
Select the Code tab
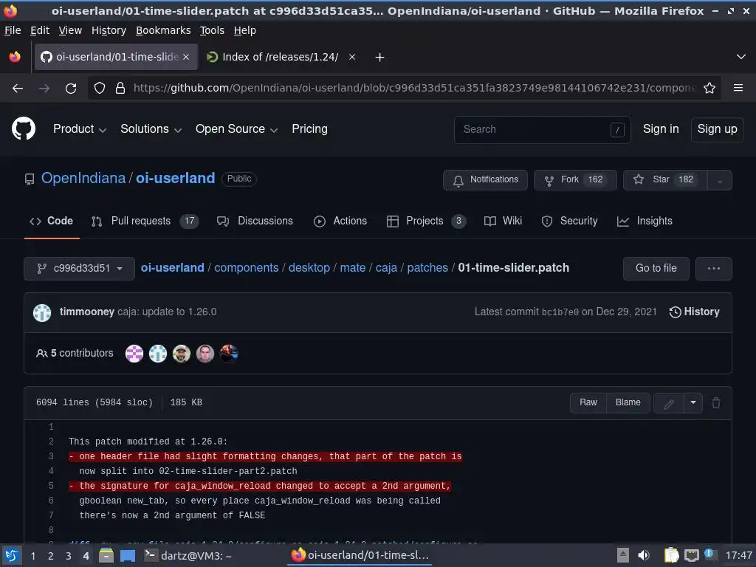coord(52,221)
